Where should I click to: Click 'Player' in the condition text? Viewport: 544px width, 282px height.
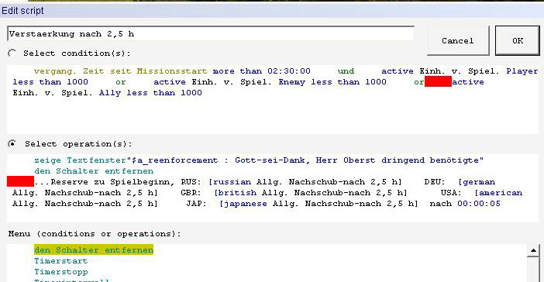pyautogui.click(x=522, y=70)
